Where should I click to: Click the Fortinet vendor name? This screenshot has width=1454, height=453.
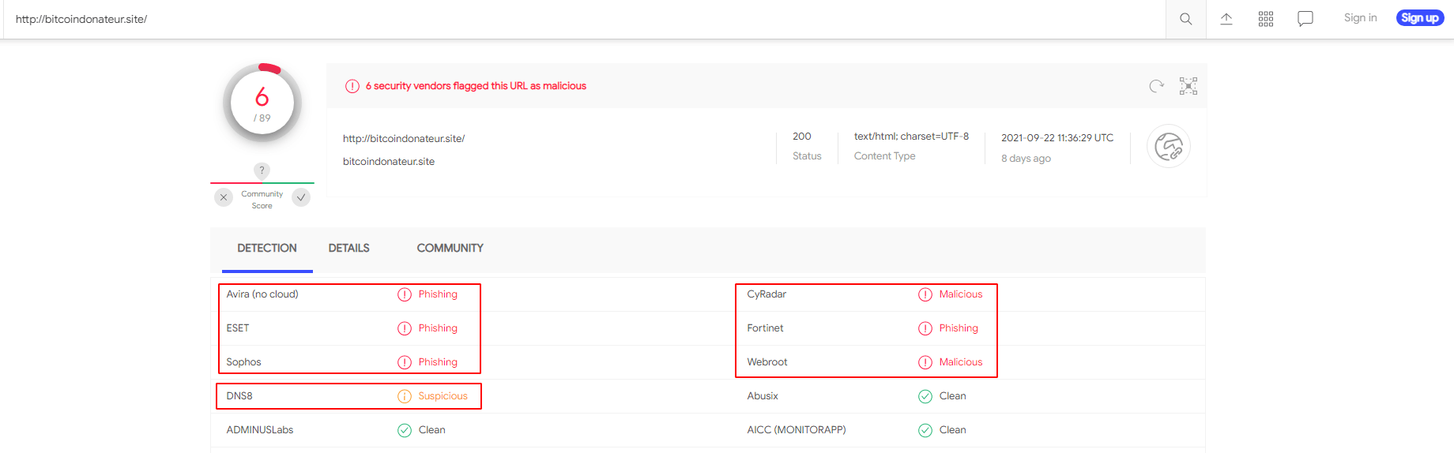click(x=765, y=328)
